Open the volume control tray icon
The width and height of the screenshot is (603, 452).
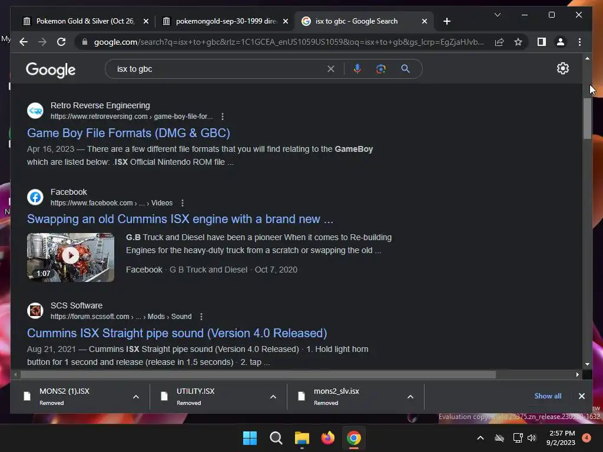tap(532, 438)
